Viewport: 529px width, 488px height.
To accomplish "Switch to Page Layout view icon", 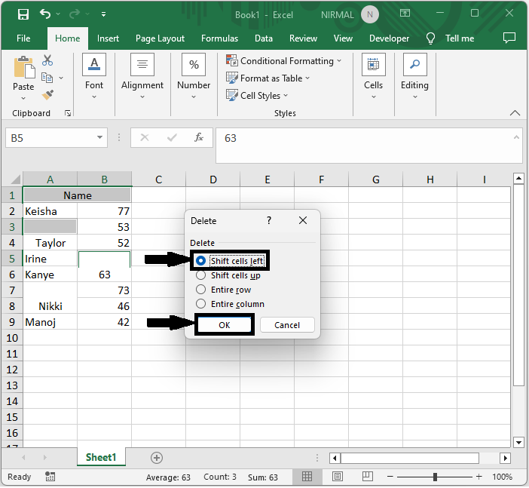I will pyautogui.click(x=338, y=477).
